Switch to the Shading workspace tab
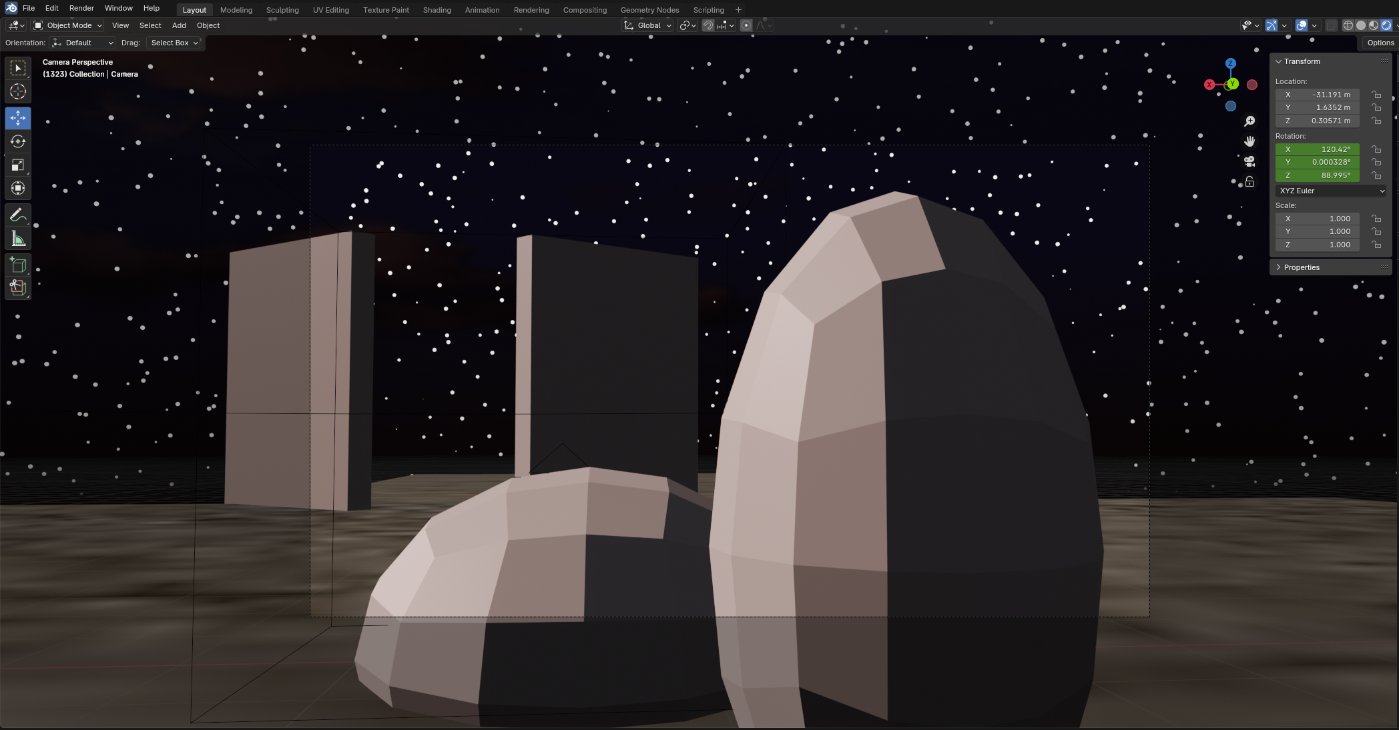Viewport: 1399px width, 730px height. 437,10
